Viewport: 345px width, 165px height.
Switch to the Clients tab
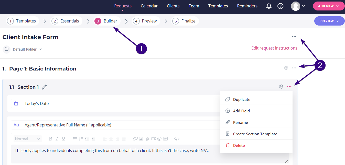173,6
